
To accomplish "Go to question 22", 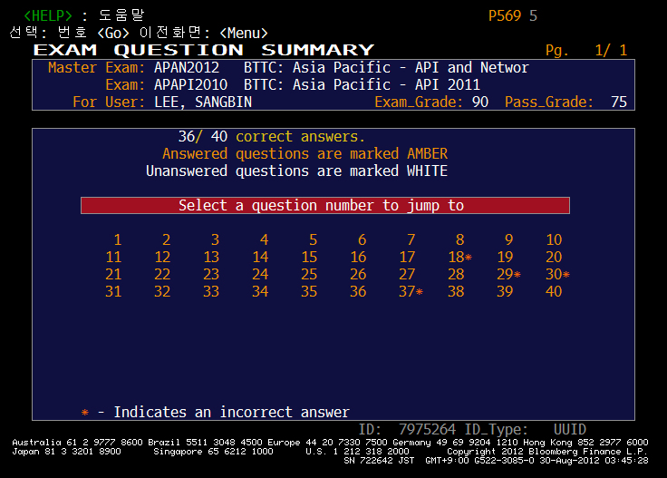I will tap(162, 275).
